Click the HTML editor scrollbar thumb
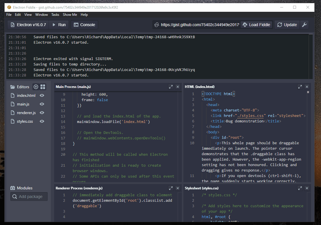Image resolution: width=321 pixels, height=225 pixels. pos(308,92)
